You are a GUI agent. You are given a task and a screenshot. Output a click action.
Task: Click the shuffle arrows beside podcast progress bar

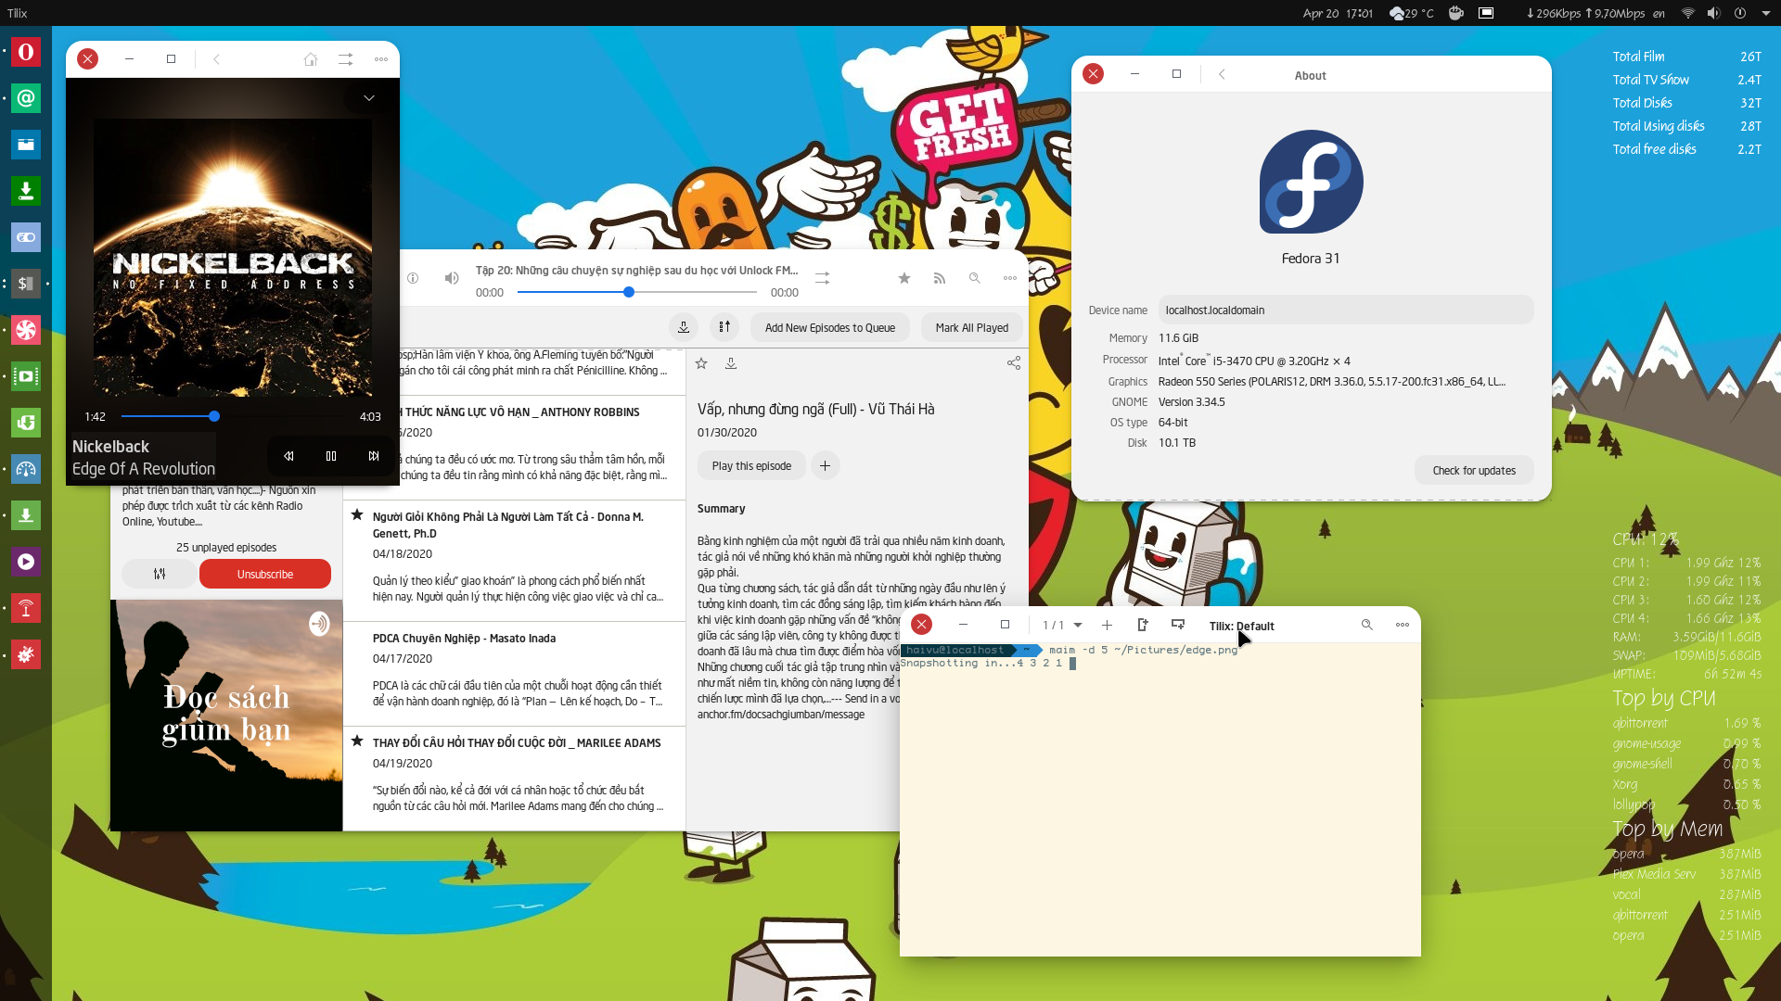click(822, 278)
